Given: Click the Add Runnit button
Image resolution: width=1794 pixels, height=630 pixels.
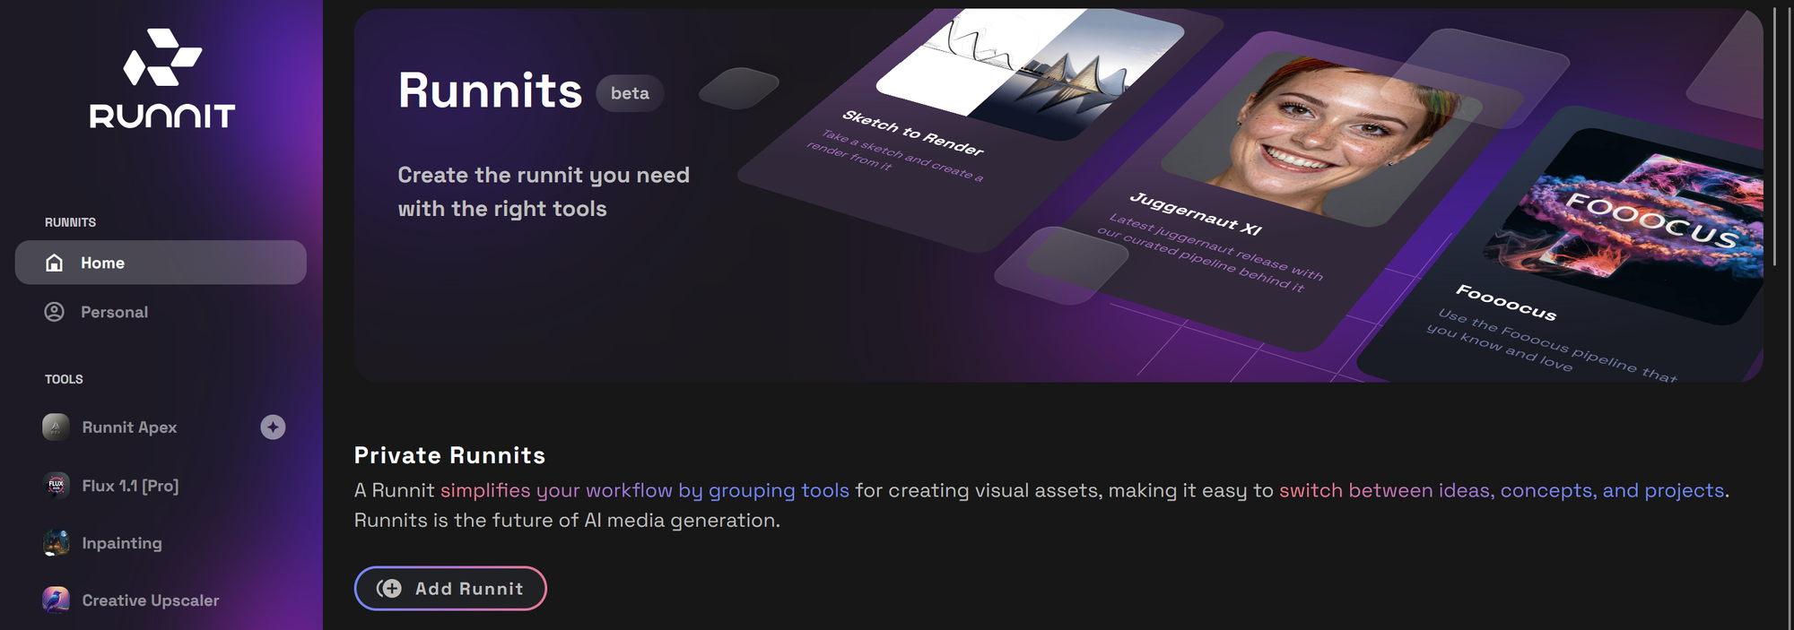Looking at the screenshot, I should tap(450, 589).
